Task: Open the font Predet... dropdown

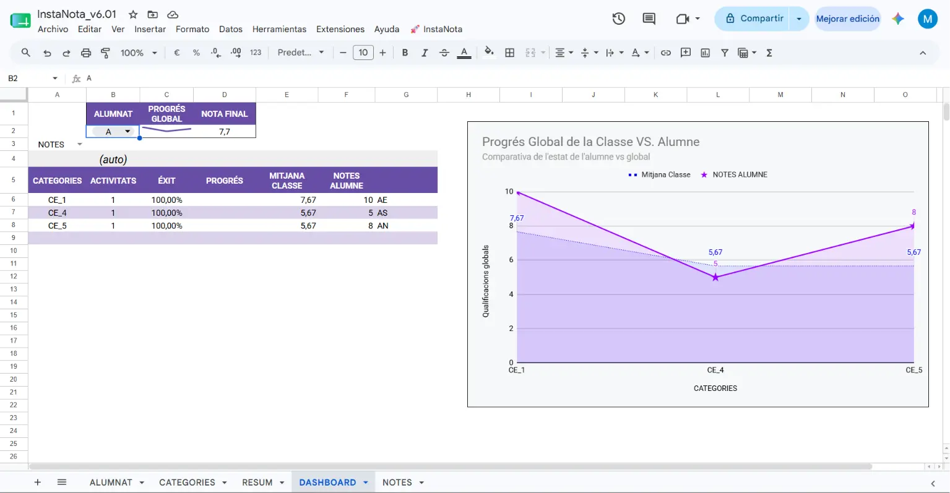Action: point(301,53)
